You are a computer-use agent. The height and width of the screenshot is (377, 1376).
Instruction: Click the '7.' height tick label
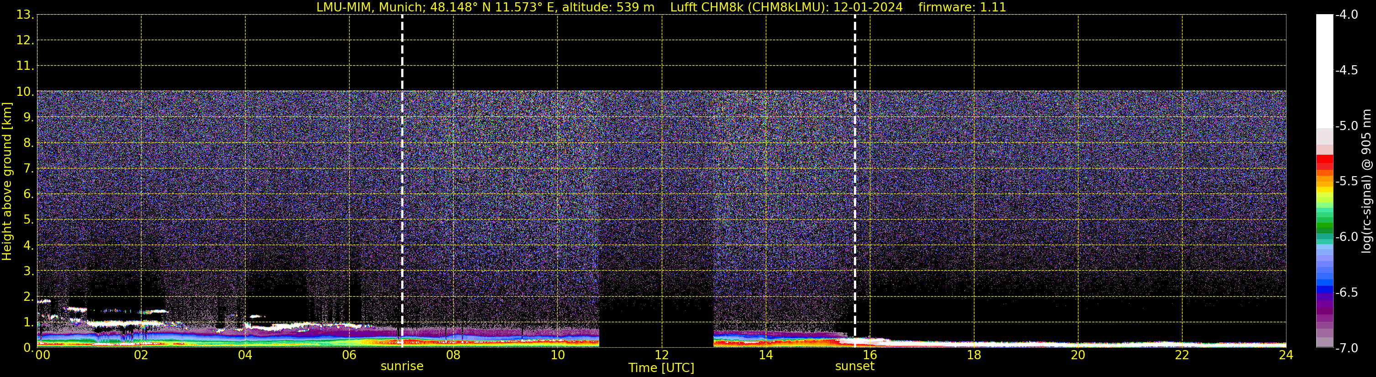point(28,169)
